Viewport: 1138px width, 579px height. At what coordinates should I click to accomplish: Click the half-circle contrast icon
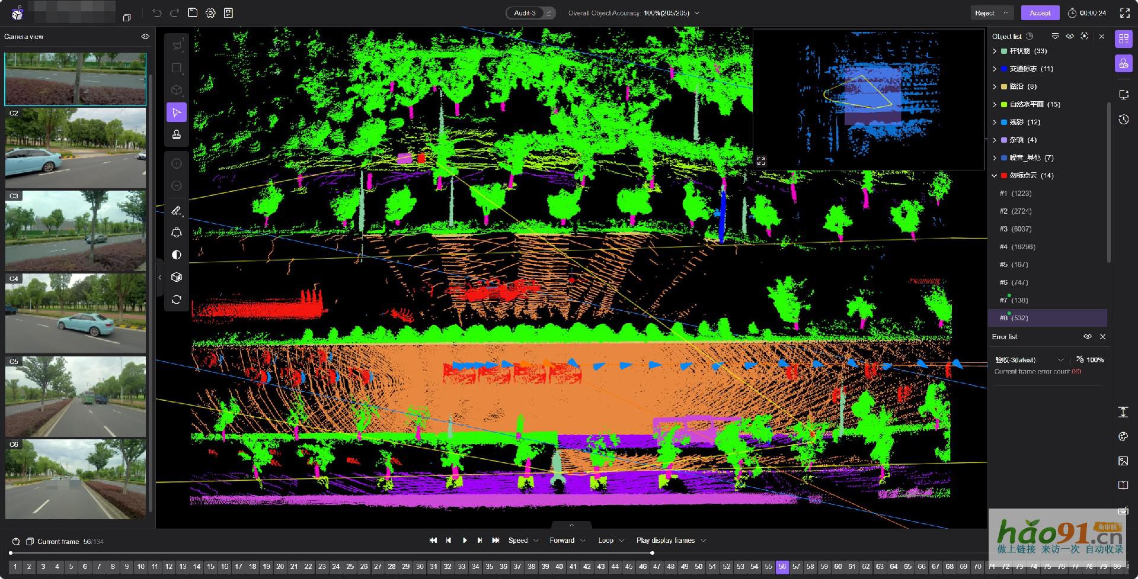click(177, 255)
